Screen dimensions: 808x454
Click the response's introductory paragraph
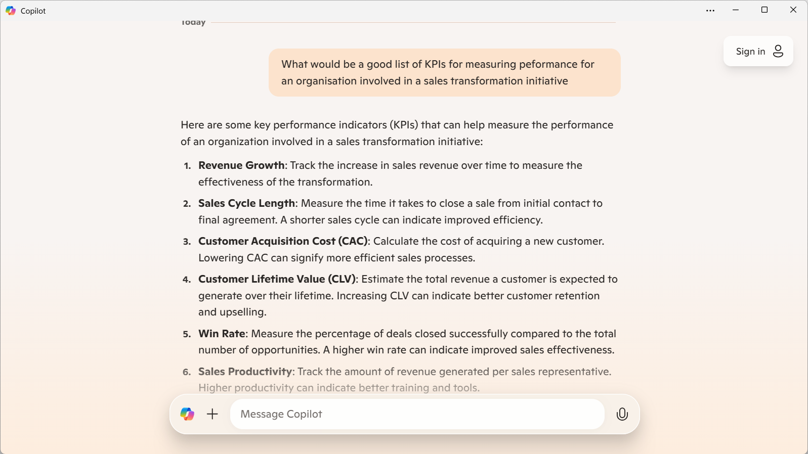coord(397,133)
